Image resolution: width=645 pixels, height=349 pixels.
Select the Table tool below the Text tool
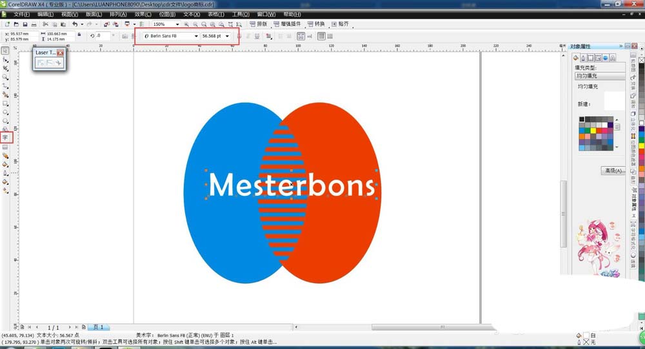tap(5, 147)
